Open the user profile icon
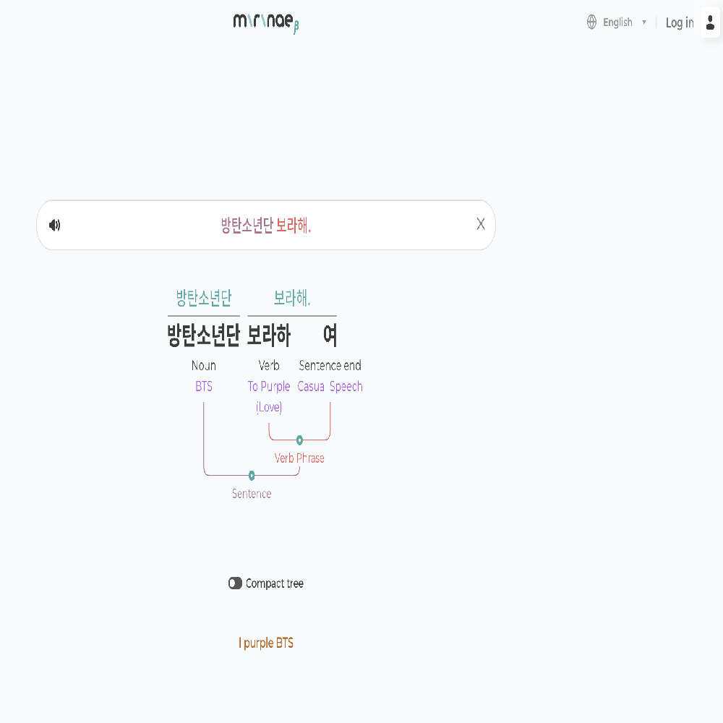 (710, 22)
